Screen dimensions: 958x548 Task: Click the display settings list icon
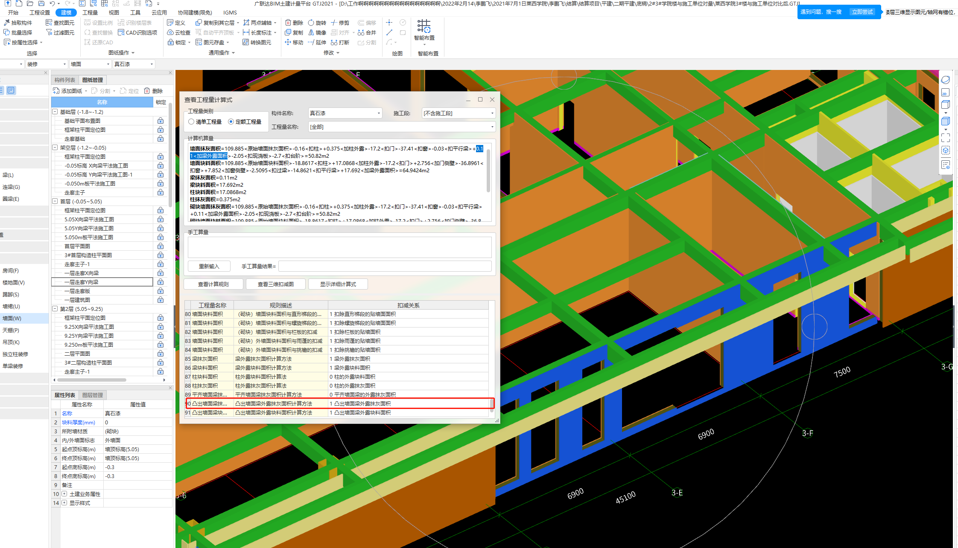tap(946, 165)
